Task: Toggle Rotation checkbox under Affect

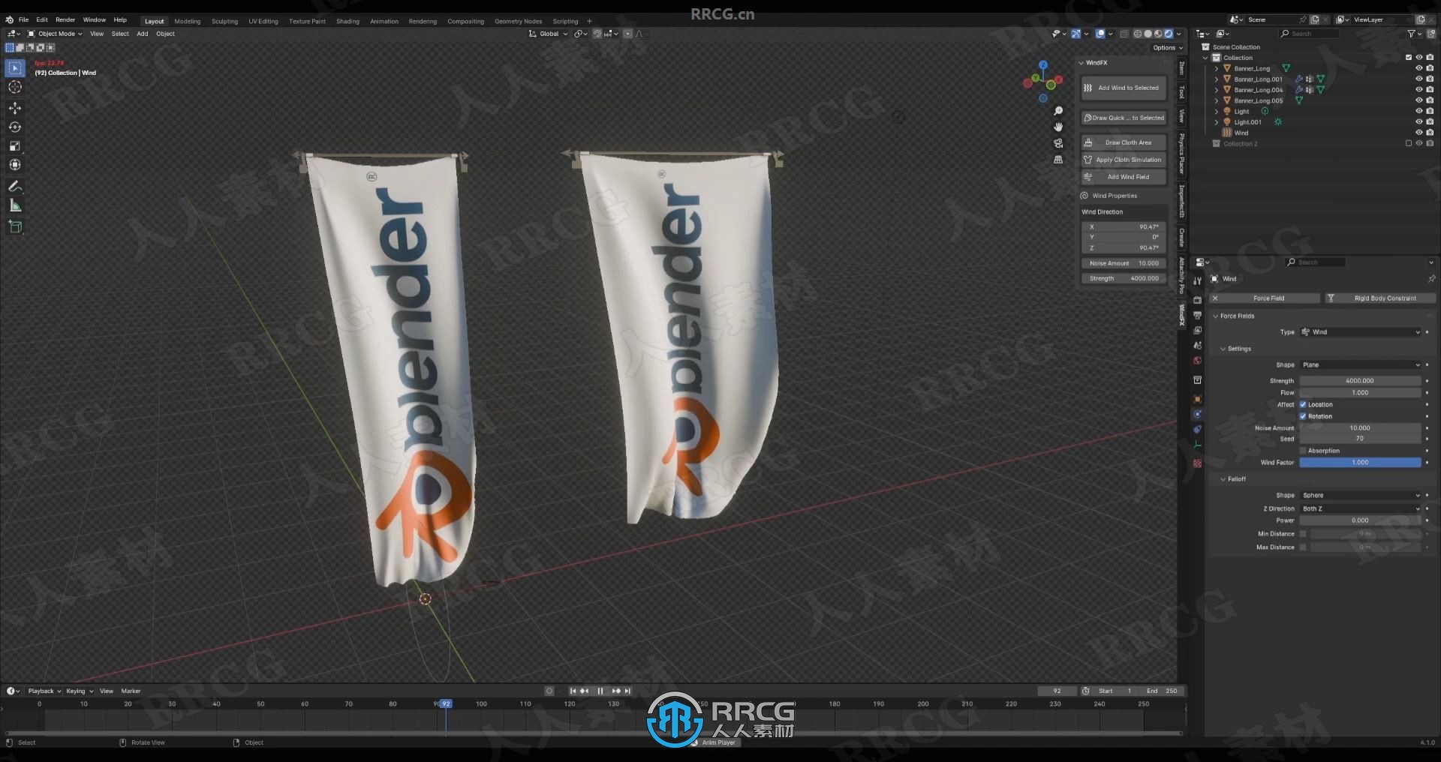Action: click(1303, 417)
